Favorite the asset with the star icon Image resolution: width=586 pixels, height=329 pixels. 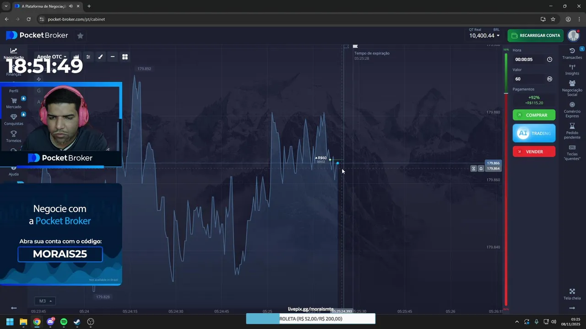pos(80,36)
